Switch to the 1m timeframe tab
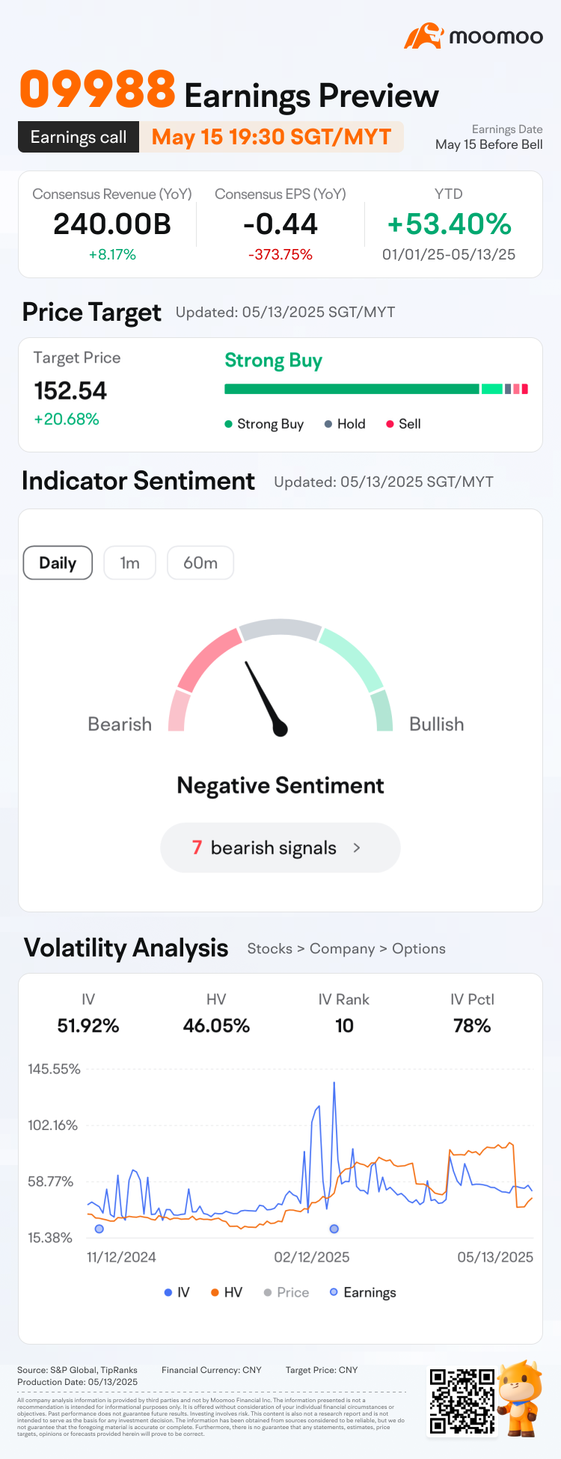Viewport: 561px width, 1459px height. coord(130,563)
